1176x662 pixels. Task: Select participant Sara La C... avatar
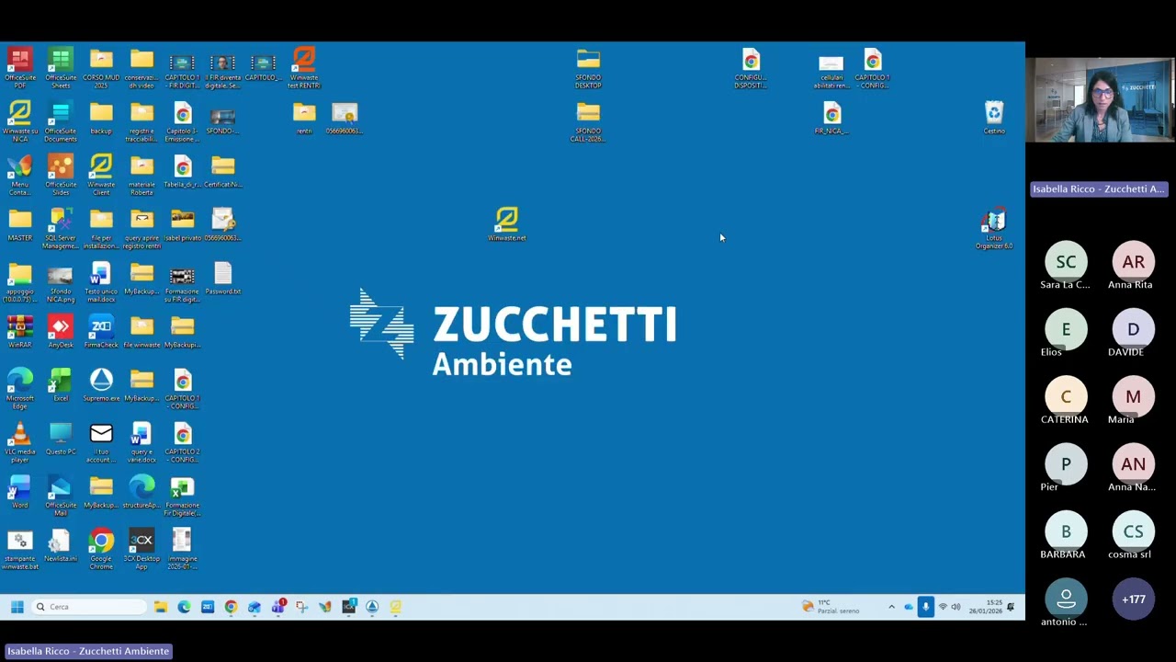click(1066, 262)
